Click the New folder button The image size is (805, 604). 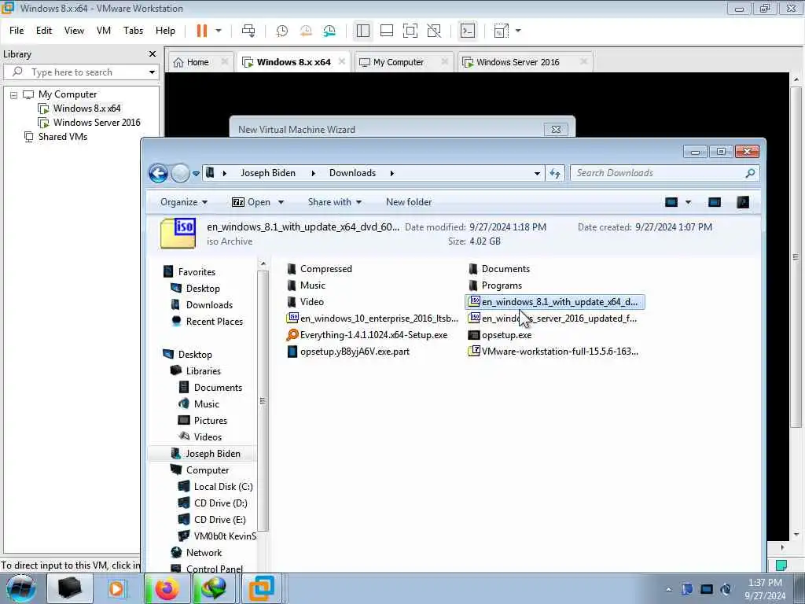(x=409, y=202)
